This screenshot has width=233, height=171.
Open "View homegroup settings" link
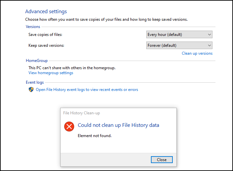pyautogui.click(x=51, y=73)
